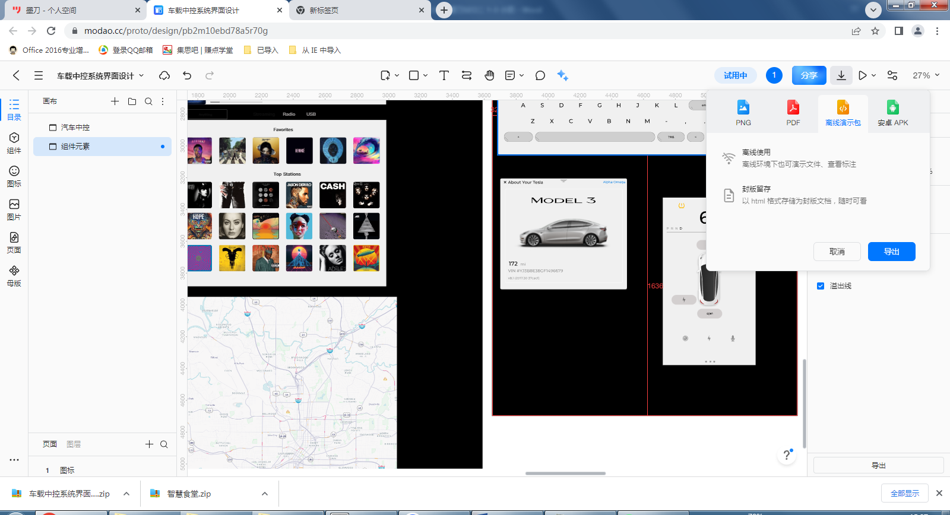950x515 pixels.
Task: Open canvas list more options dots
Action: coord(163,101)
